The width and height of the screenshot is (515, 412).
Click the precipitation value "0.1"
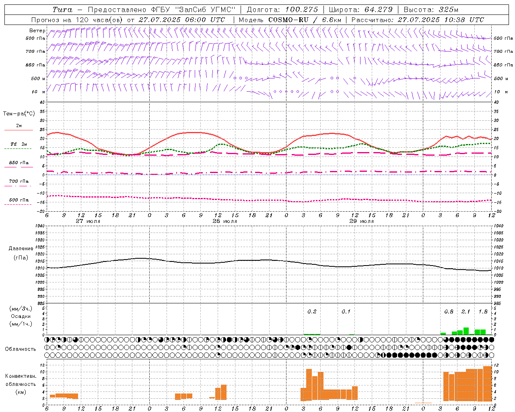pos(346,312)
